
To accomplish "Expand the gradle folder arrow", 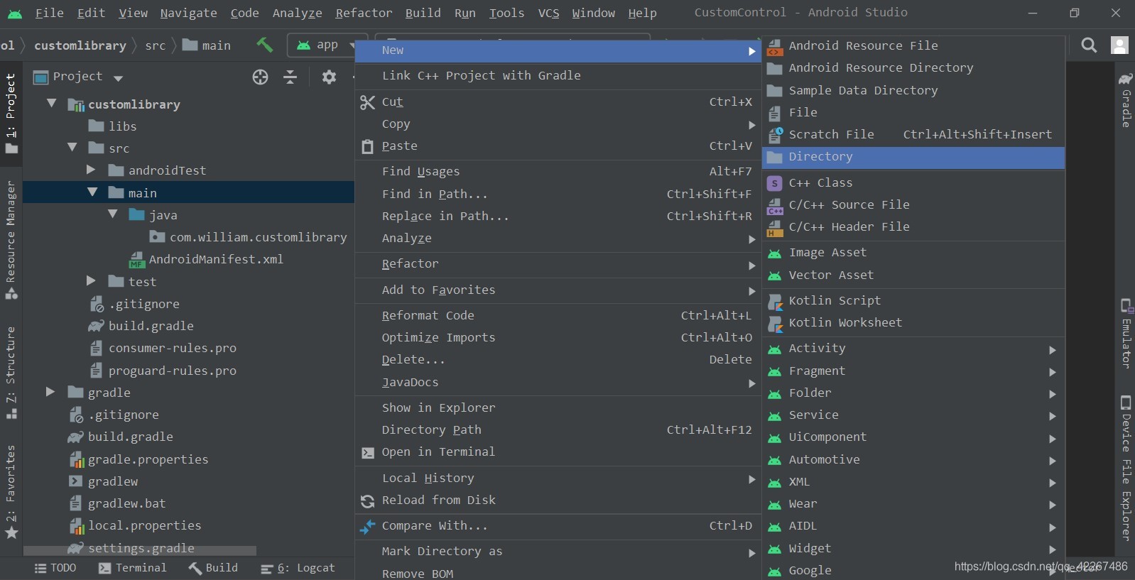I will [50, 392].
